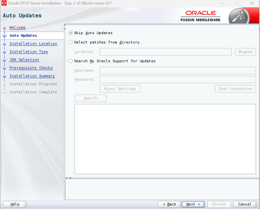Click the Welcome step bullet icon

pyautogui.click(x=5, y=28)
